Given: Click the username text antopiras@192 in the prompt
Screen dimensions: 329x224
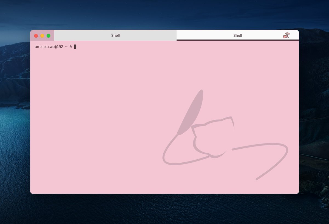Looking at the screenshot, I should point(49,47).
